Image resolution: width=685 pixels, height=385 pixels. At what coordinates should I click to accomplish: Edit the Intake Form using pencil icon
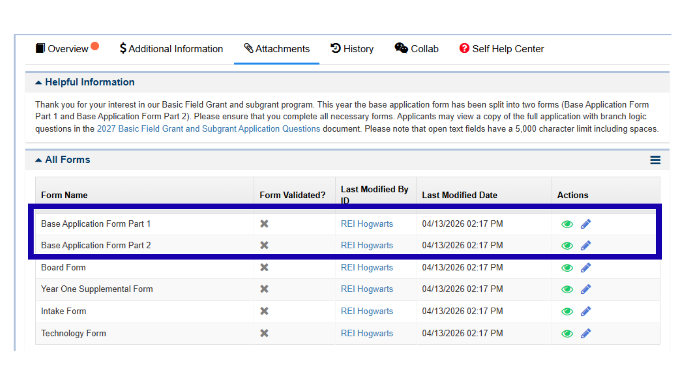point(585,311)
